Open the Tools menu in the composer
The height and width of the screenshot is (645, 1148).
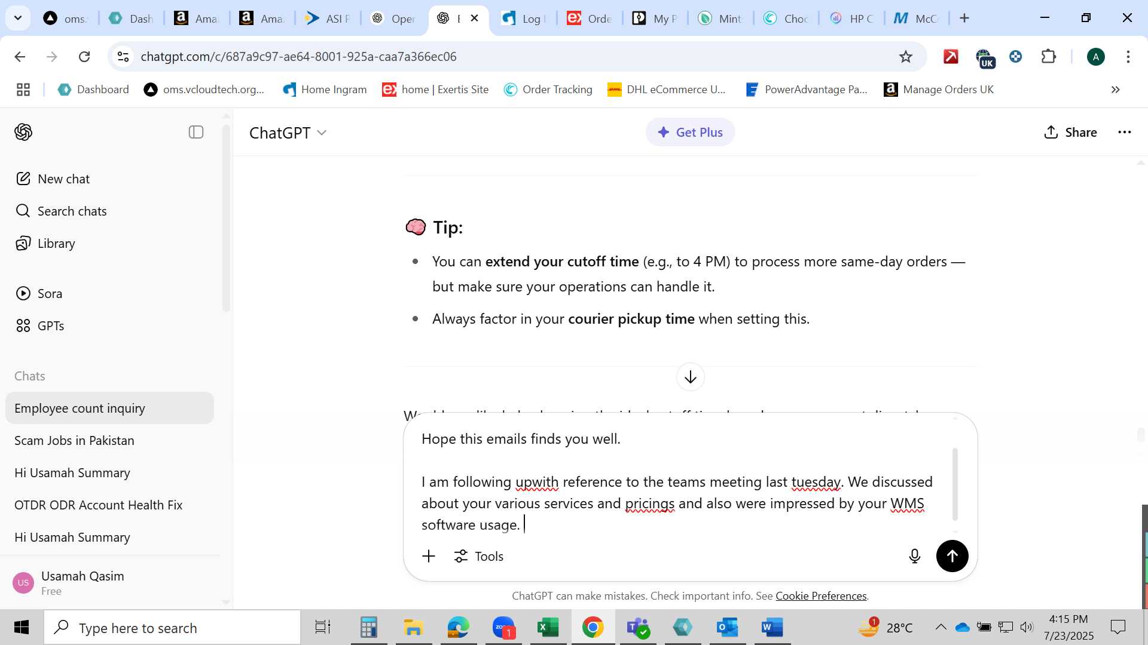click(x=478, y=556)
